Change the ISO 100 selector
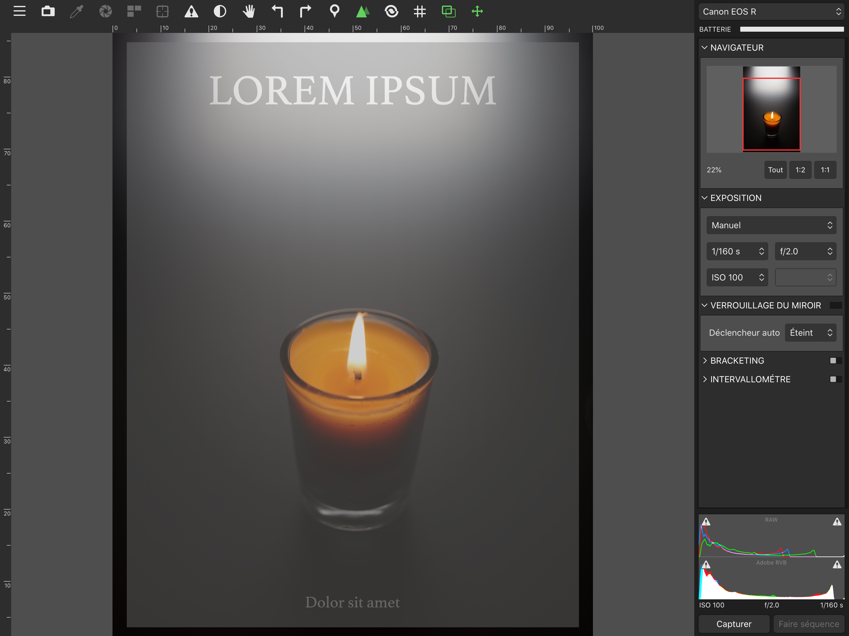Viewport: 849px width, 636px height. coord(737,277)
